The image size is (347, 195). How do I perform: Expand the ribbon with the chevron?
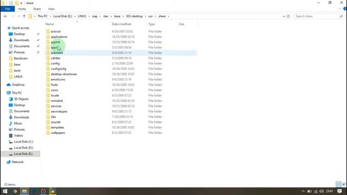(339, 9)
